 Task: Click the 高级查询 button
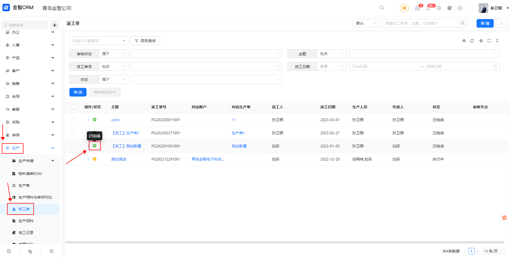click(145, 41)
